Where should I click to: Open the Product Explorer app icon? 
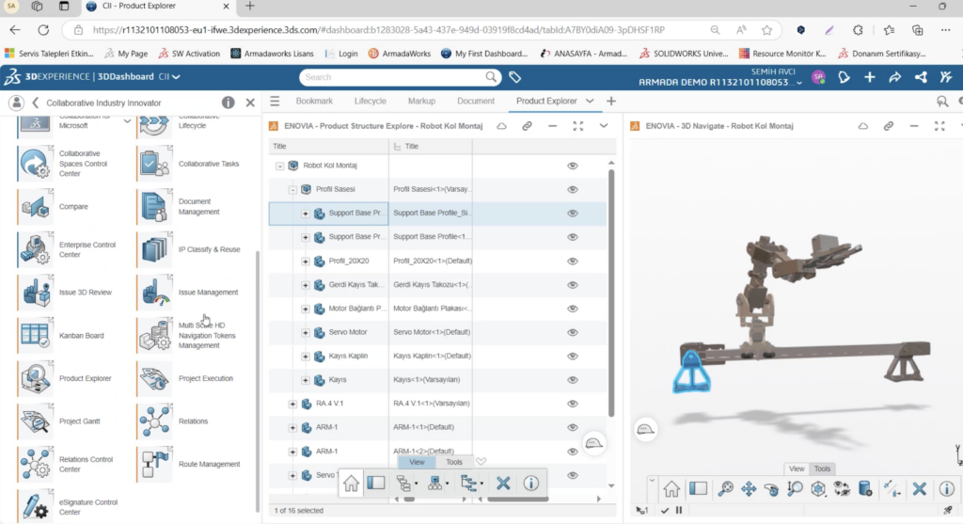click(x=35, y=378)
